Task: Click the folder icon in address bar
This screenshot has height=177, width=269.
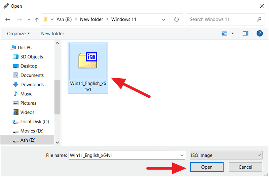Action: point(45,19)
